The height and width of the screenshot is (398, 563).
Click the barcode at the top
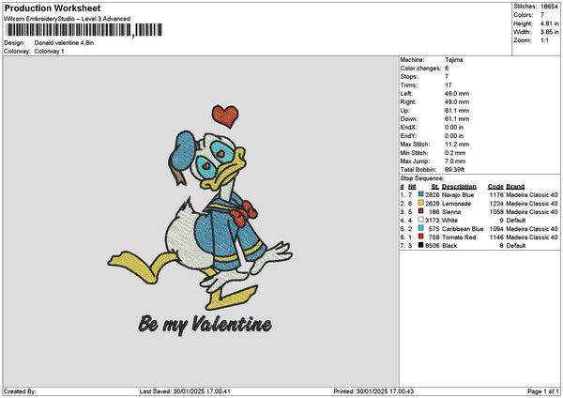pos(84,30)
